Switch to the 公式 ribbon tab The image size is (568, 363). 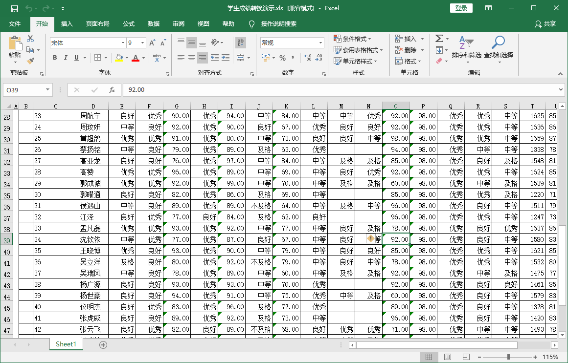129,24
